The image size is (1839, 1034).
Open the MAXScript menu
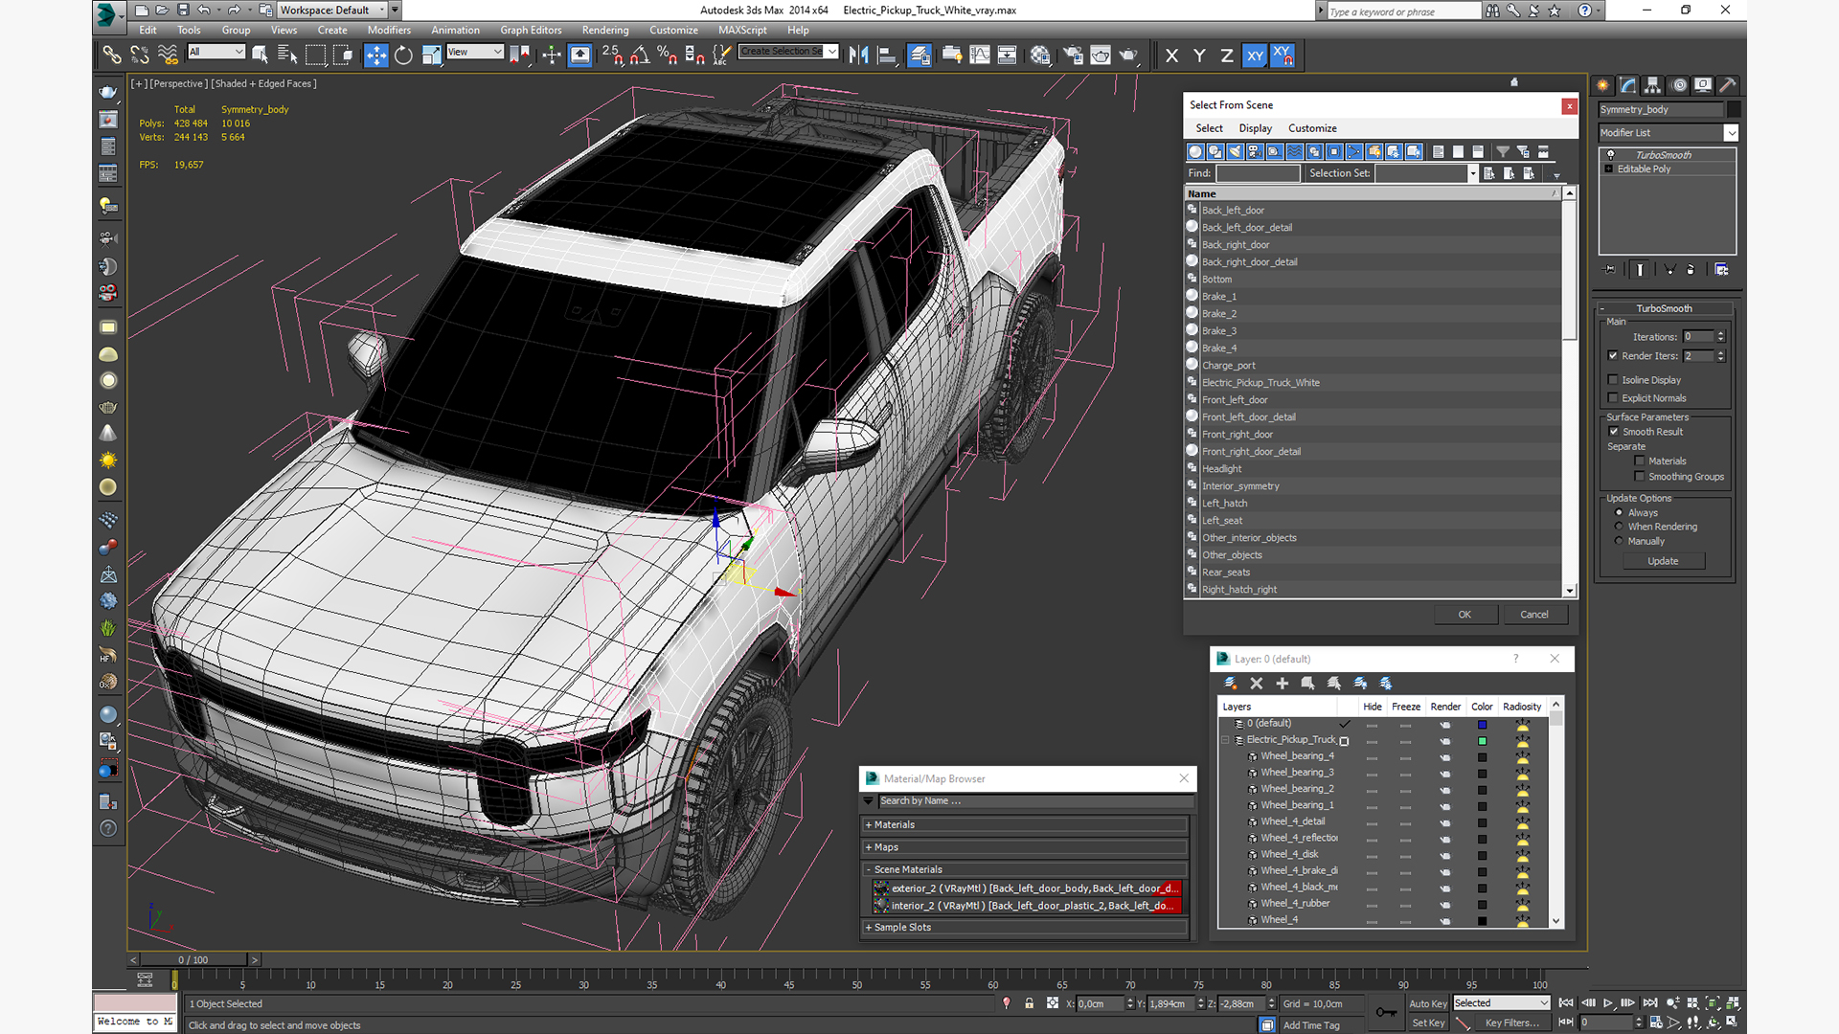[742, 30]
